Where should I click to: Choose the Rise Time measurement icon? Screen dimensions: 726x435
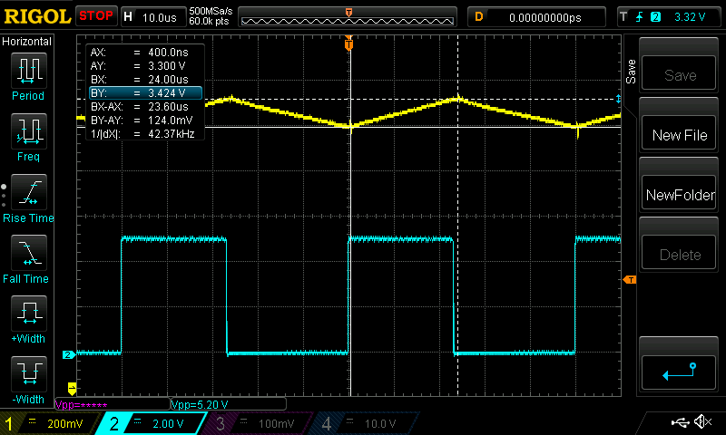(x=27, y=192)
